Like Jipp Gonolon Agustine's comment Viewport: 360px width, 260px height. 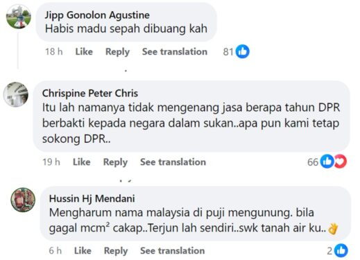pyautogui.click(x=84, y=51)
